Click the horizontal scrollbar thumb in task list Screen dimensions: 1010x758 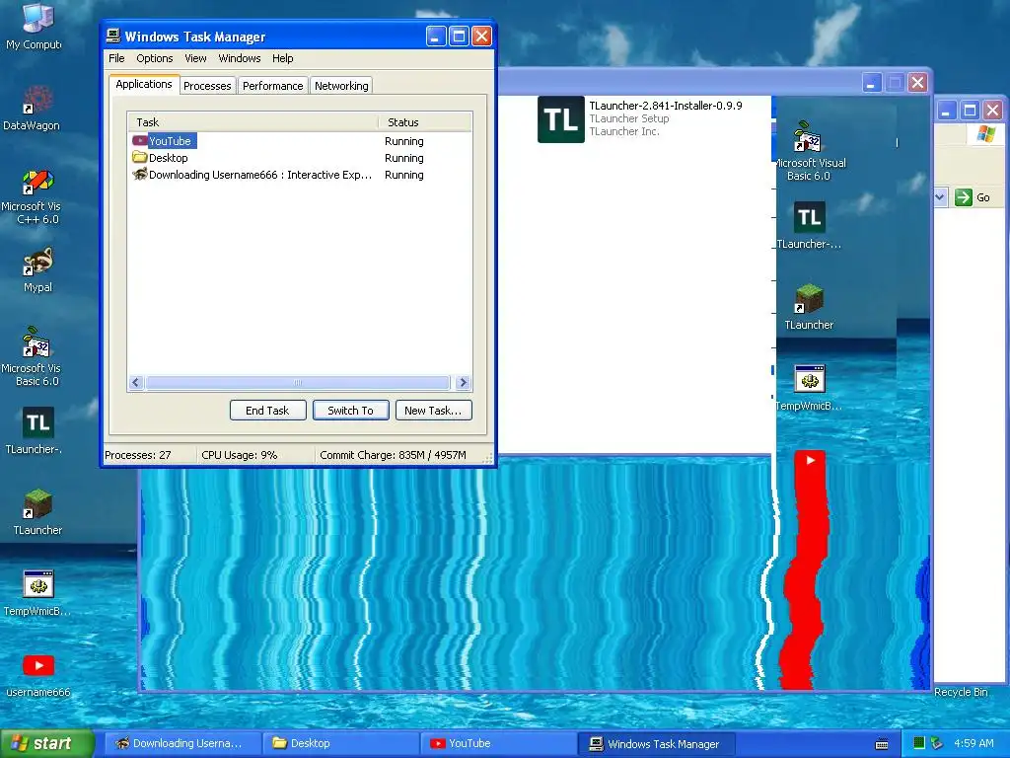pyautogui.click(x=298, y=382)
